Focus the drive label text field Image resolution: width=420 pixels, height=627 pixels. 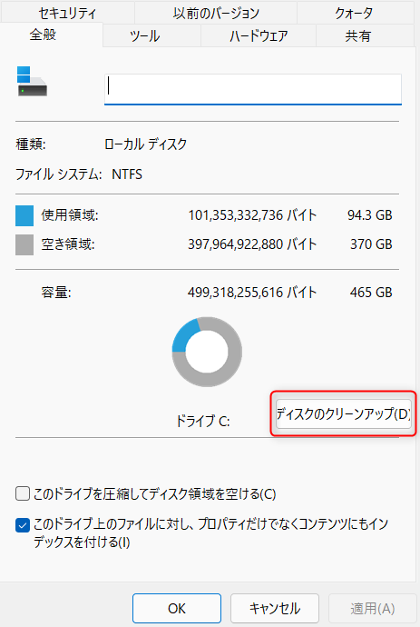tap(253, 89)
